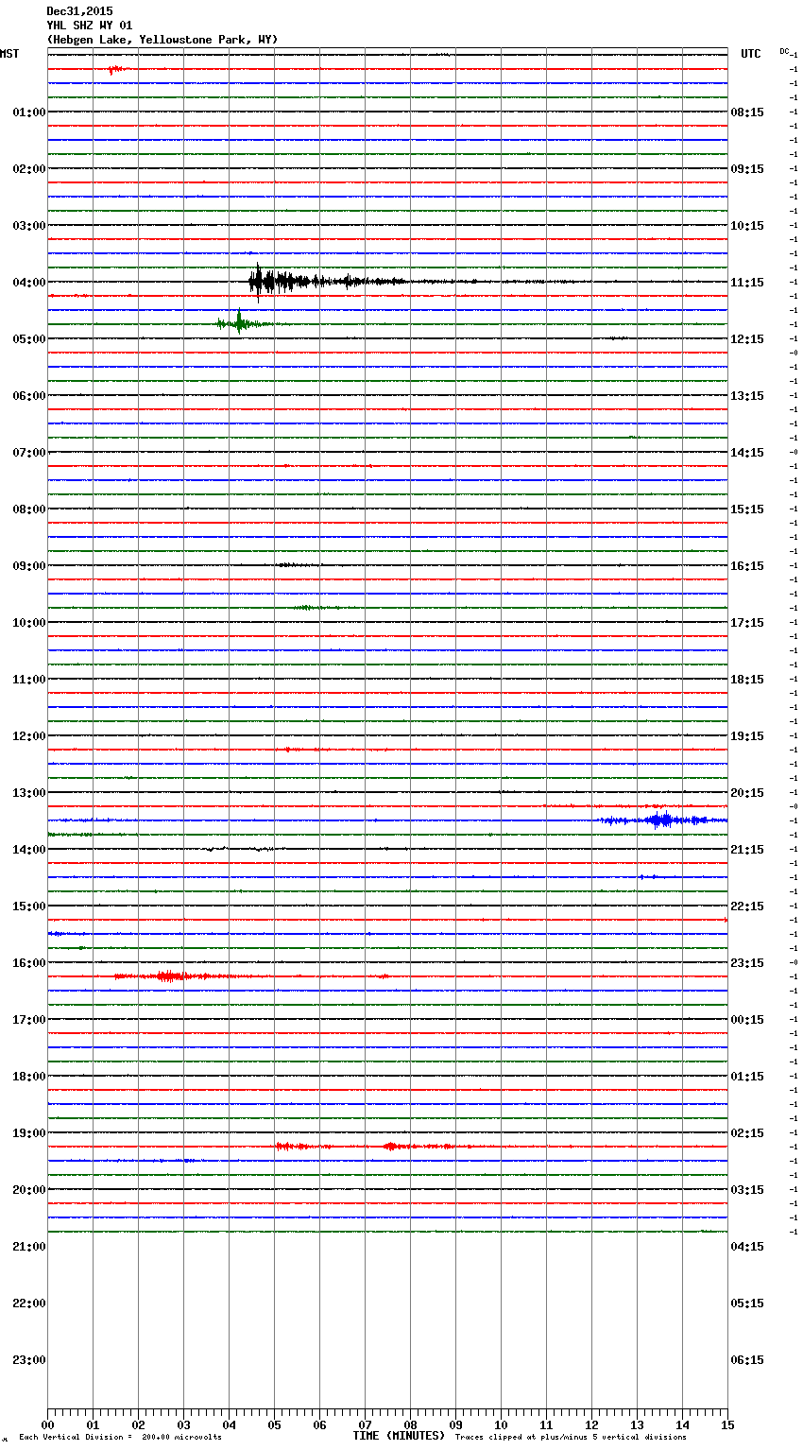
Task: Click the blue seismic burst below 13:00
Action: 661,820
